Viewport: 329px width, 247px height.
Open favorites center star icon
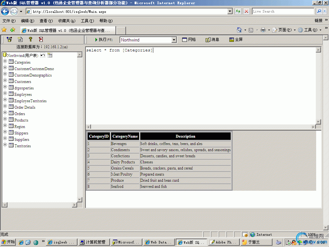(x=4, y=30)
